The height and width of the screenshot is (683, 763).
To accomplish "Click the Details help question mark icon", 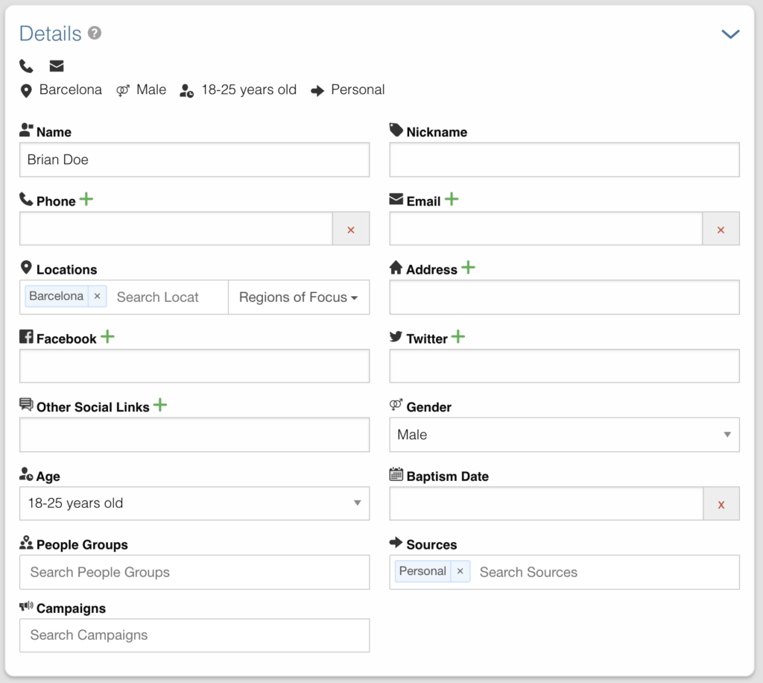I will pyautogui.click(x=95, y=33).
